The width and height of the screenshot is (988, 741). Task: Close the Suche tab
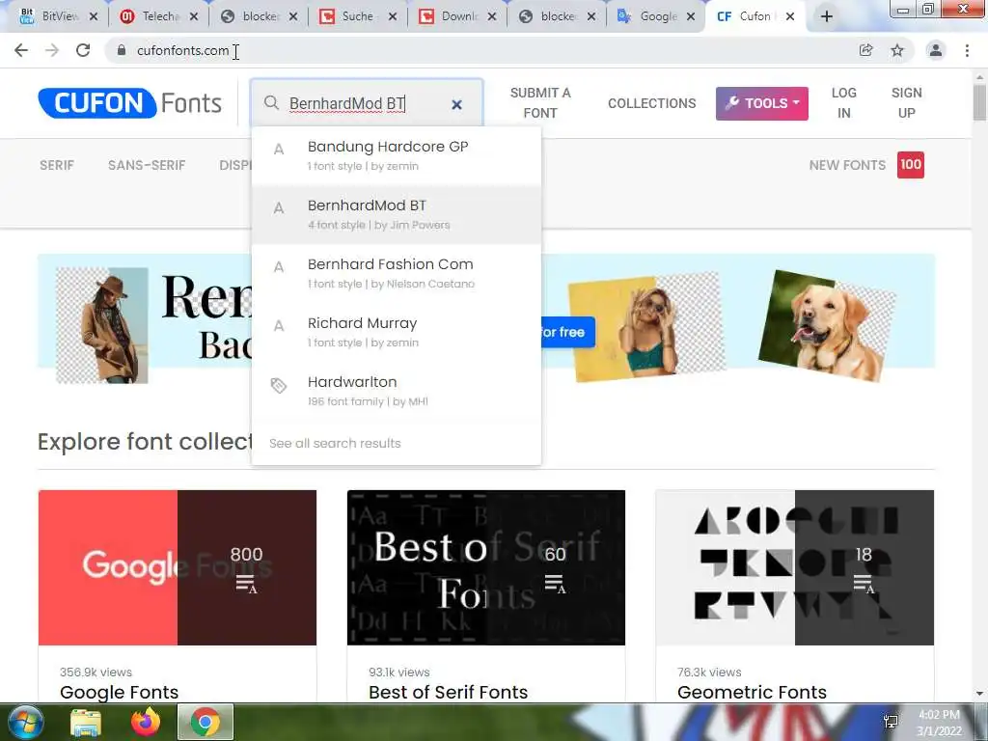393,16
